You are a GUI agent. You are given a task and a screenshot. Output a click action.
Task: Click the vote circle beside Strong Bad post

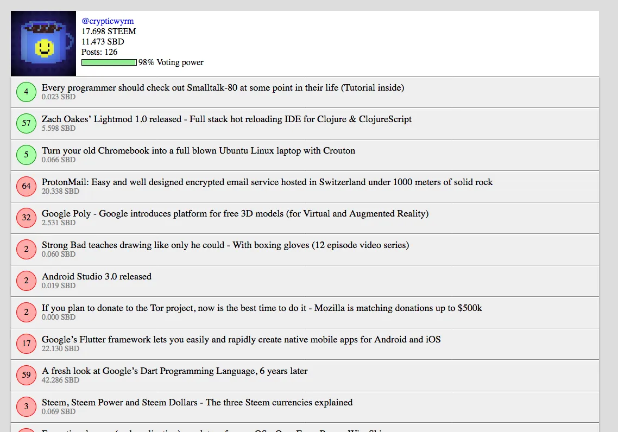click(x=27, y=249)
